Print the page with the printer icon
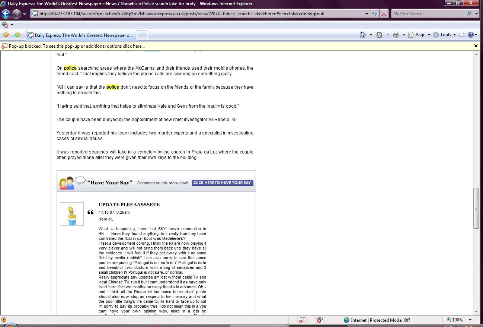Screen dimensions: 483x327 coord(396,35)
